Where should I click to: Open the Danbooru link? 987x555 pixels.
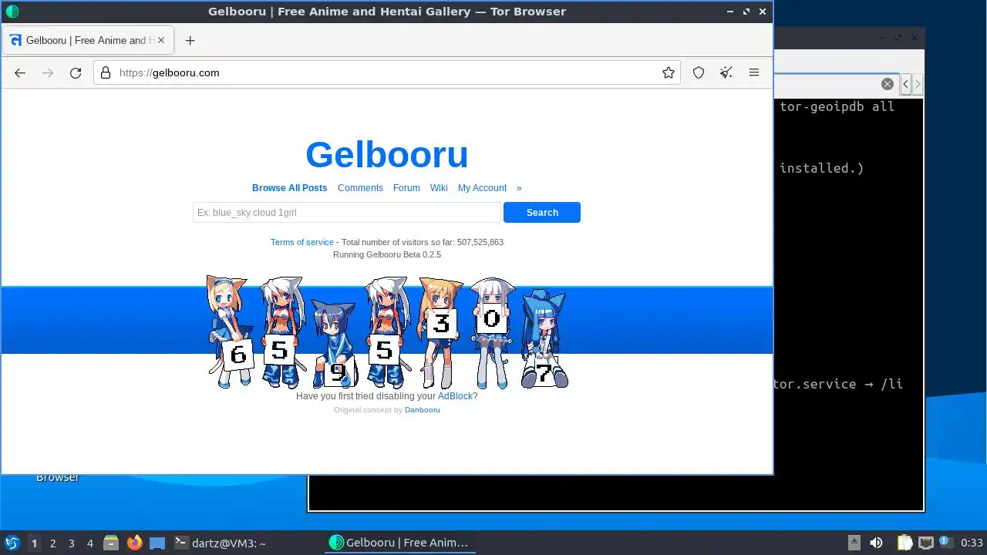click(x=423, y=410)
